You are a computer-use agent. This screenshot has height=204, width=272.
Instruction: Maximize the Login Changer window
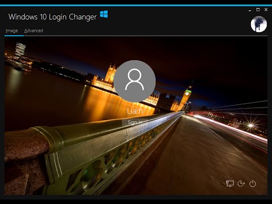(258, 10)
